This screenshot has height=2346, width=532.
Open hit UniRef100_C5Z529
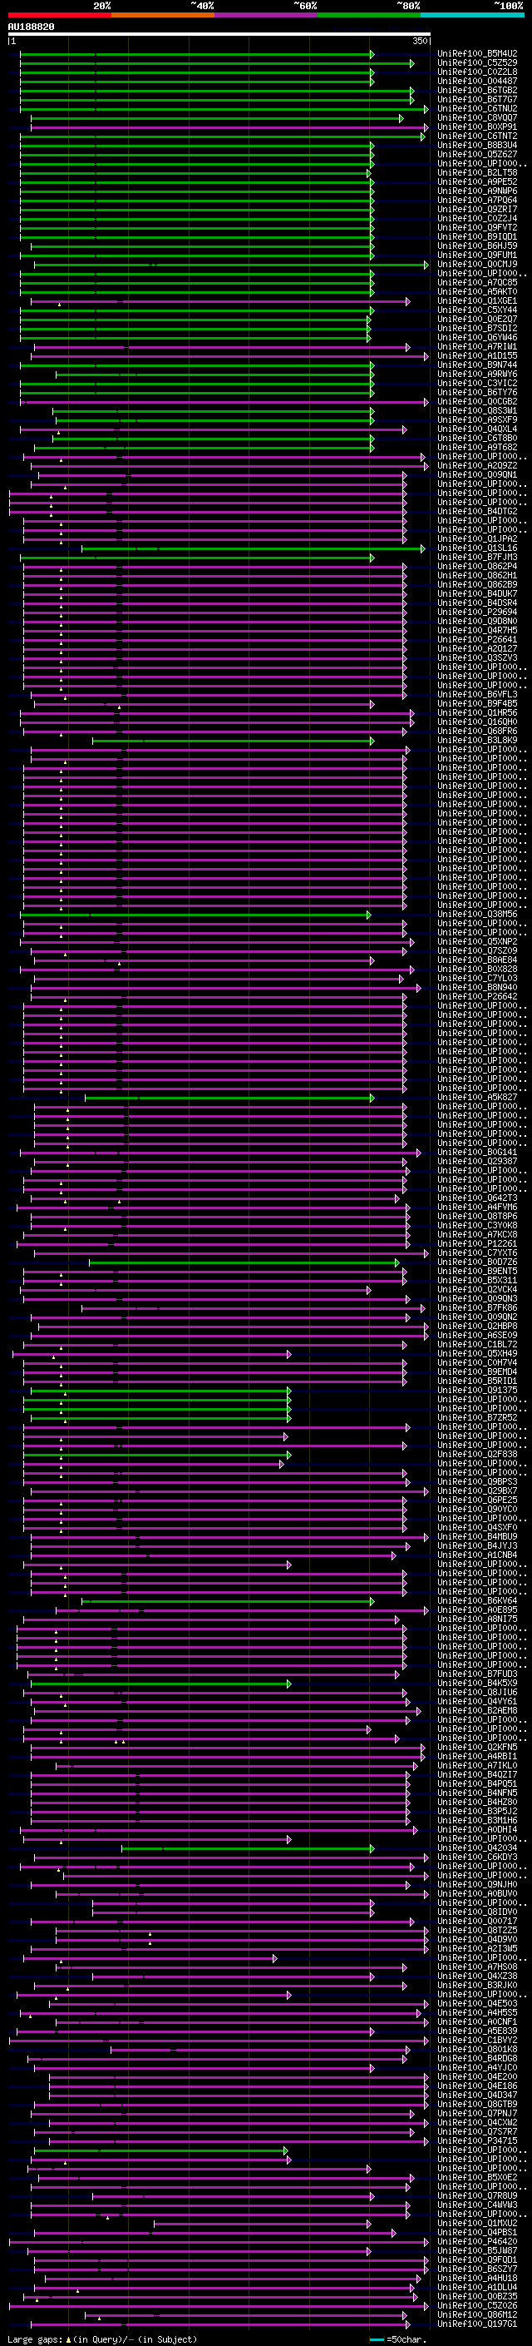coord(477,63)
